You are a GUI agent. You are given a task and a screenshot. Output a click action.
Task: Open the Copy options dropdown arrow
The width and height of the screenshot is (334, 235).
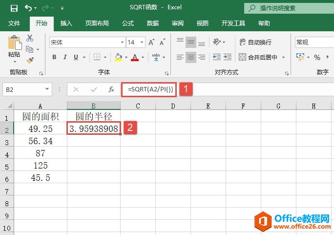click(38, 49)
